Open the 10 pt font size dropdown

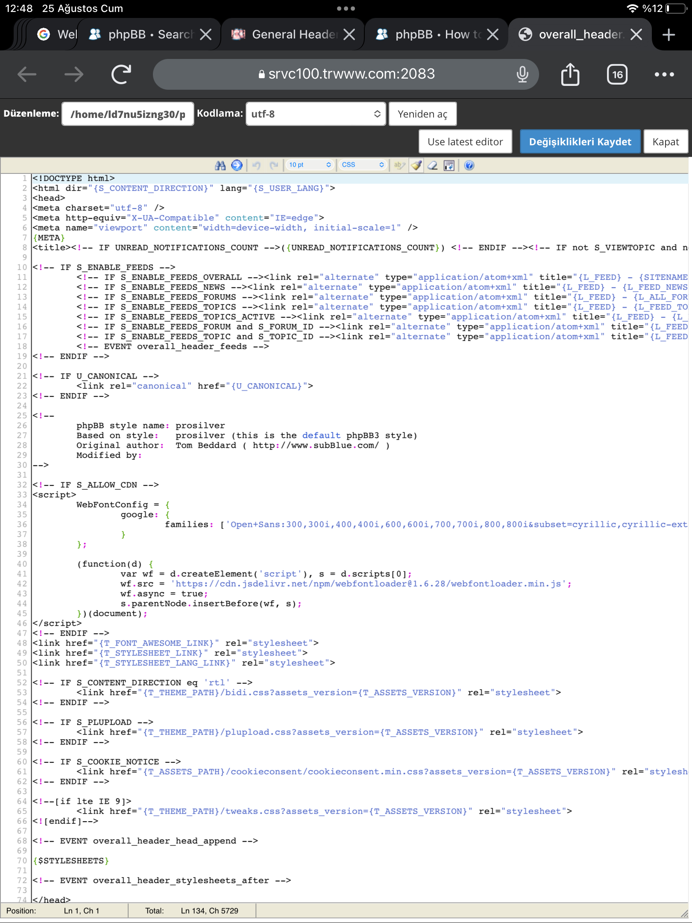click(x=310, y=165)
